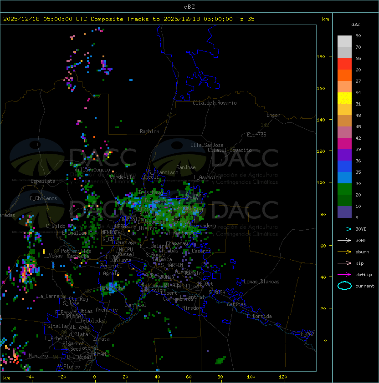Click the 'dBZ' title at top center
This screenshot has height=383, width=379.
coord(189,6)
